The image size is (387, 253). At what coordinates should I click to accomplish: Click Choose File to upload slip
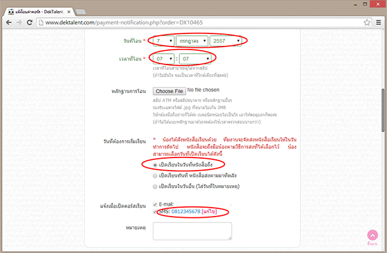click(x=169, y=91)
